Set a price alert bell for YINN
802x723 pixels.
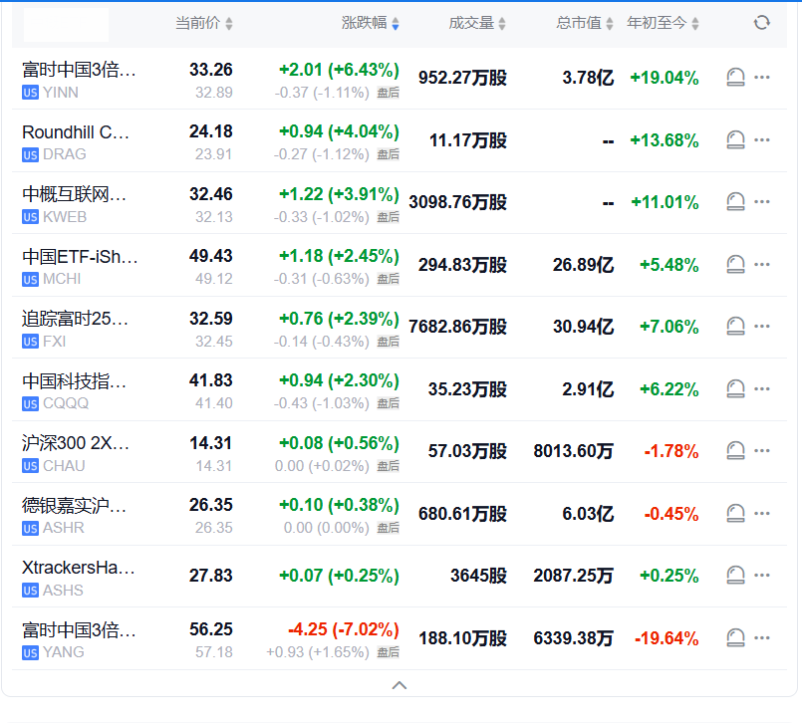pos(735,78)
